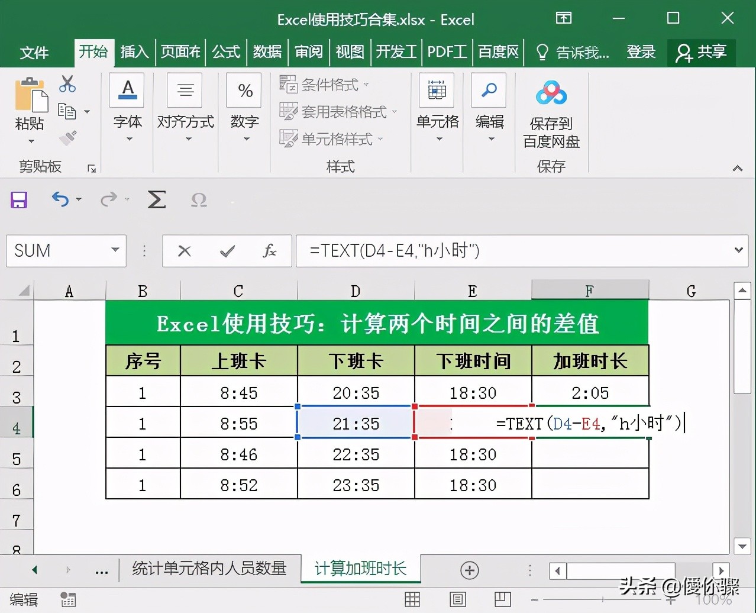This screenshot has width=756, height=613.
Task: Click the formula bar text field
Action: (515, 251)
